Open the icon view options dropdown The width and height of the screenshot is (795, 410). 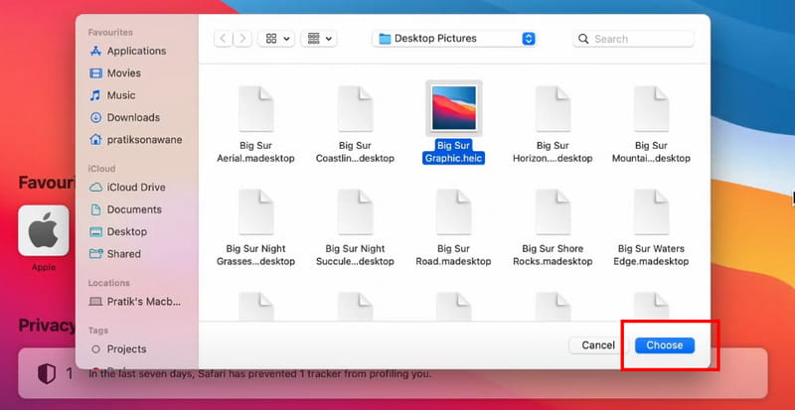click(275, 39)
